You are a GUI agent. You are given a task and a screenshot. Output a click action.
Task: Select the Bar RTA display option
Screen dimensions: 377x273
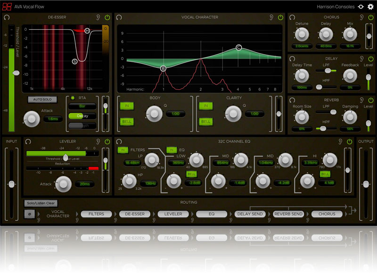[x=82, y=106]
